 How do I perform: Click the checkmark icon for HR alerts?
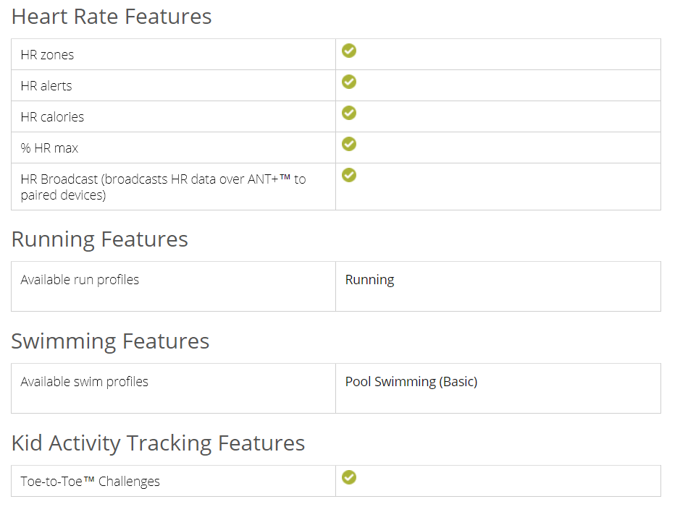point(349,82)
